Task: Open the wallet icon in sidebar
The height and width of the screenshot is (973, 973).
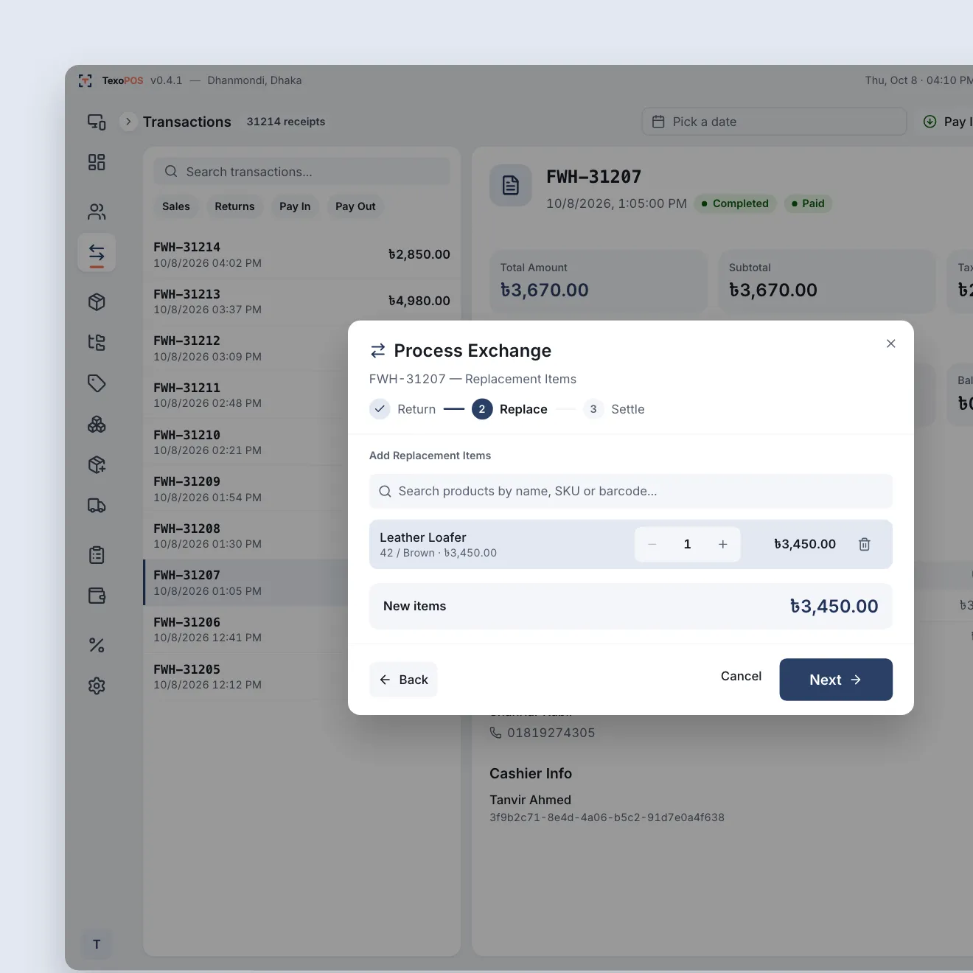Action: coord(97,596)
